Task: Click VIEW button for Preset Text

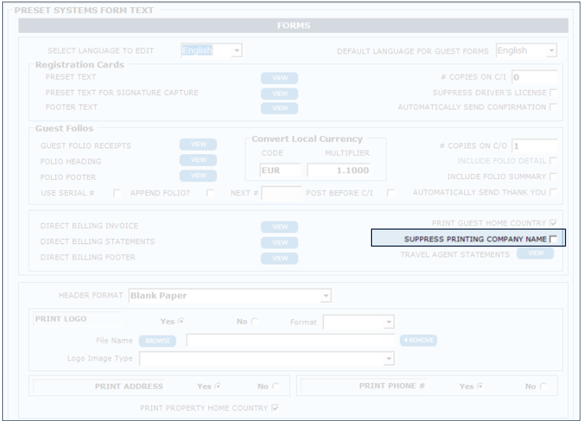Action: coord(279,78)
